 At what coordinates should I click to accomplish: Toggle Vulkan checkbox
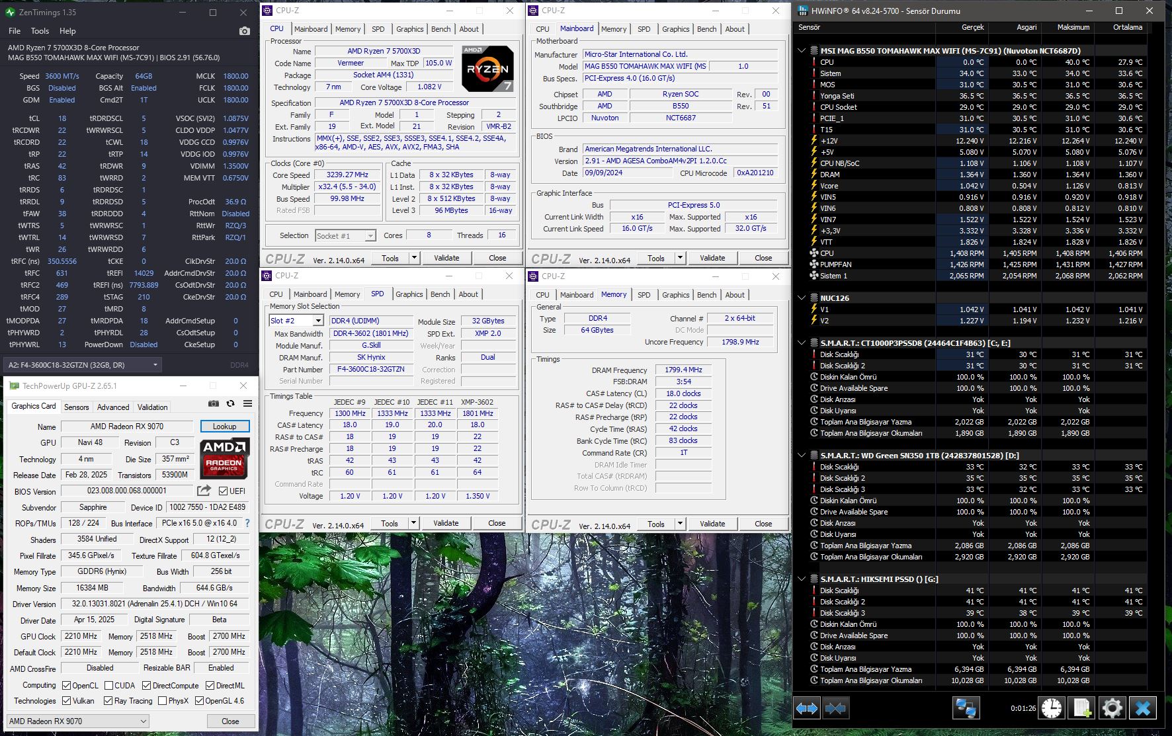pos(66,700)
